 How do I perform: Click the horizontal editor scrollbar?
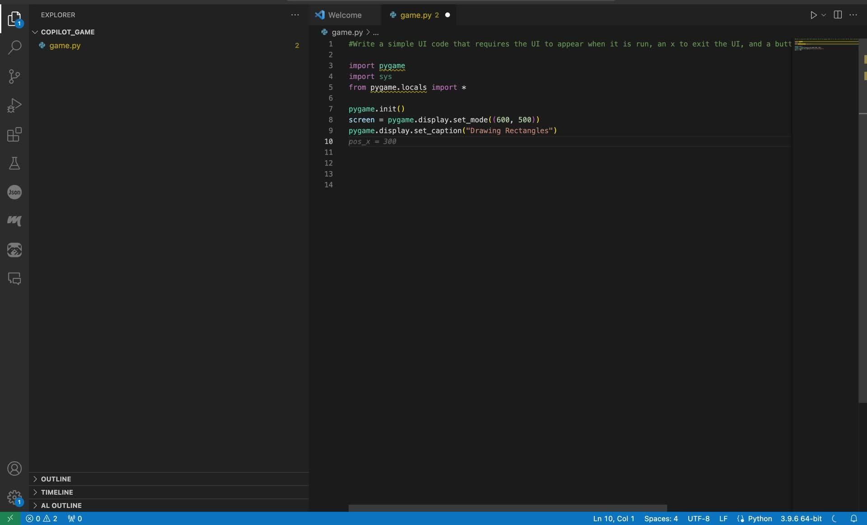[507, 508]
